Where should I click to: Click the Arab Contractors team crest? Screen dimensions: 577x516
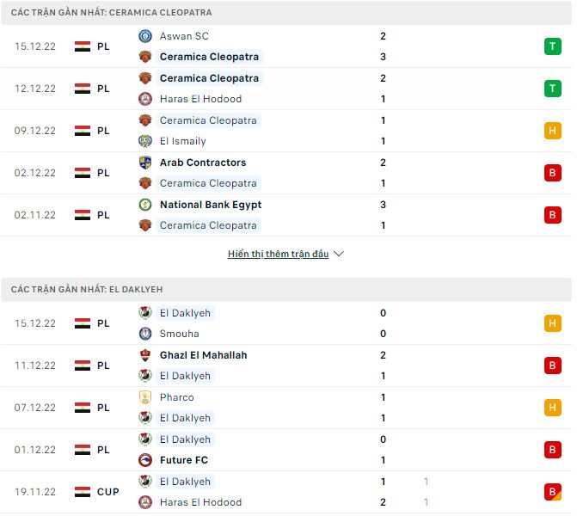pyautogui.click(x=145, y=163)
